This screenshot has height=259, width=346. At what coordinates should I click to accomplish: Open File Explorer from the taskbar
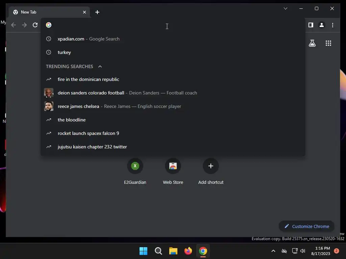click(x=173, y=251)
